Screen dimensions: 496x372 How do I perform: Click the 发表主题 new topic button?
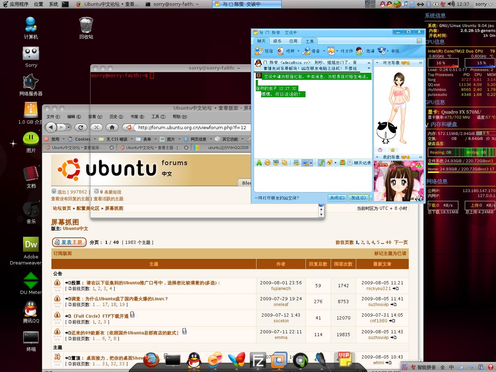pyautogui.click(x=69, y=242)
